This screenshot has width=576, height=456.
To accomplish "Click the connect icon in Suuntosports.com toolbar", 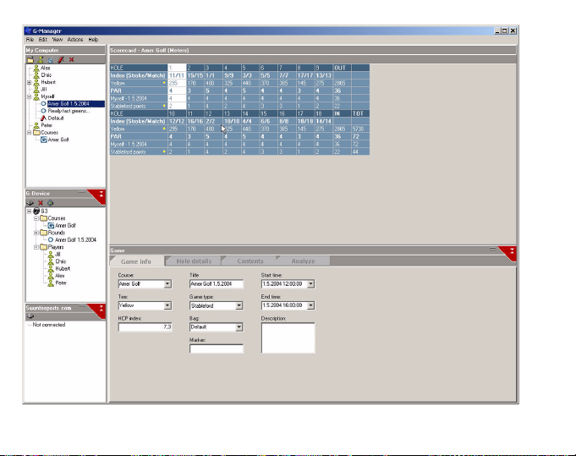I will point(30,316).
